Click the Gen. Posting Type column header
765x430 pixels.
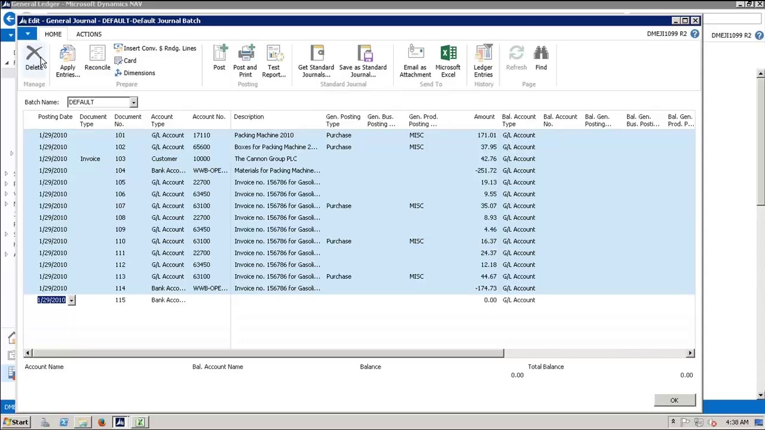[343, 121]
